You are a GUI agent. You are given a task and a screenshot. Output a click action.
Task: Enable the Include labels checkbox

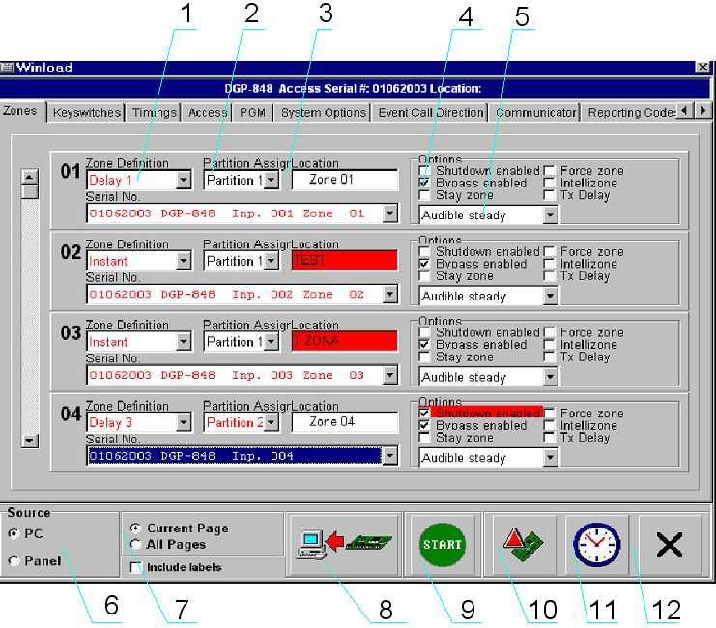click(135, 567)
